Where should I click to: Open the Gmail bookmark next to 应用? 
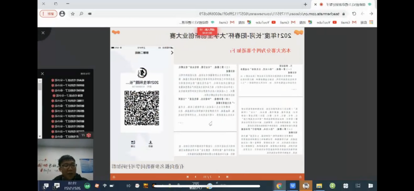point(349,22)
